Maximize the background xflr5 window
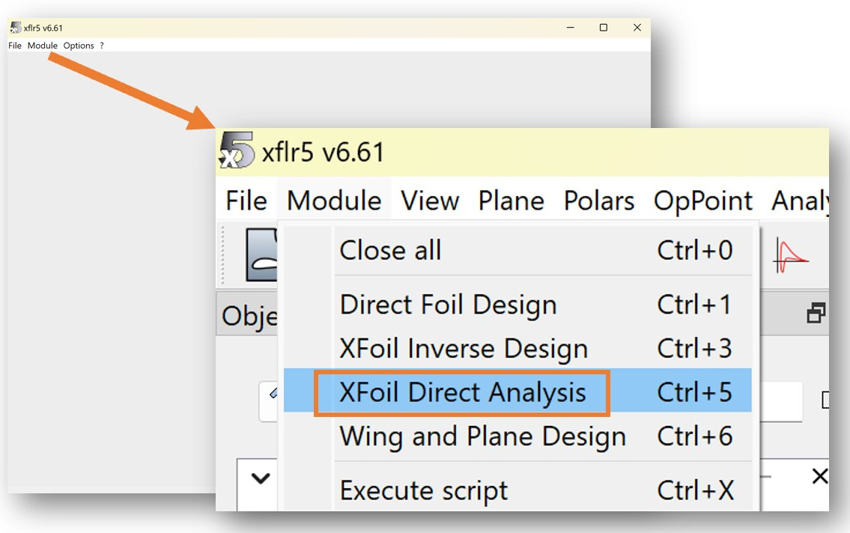 click(603, 28)
